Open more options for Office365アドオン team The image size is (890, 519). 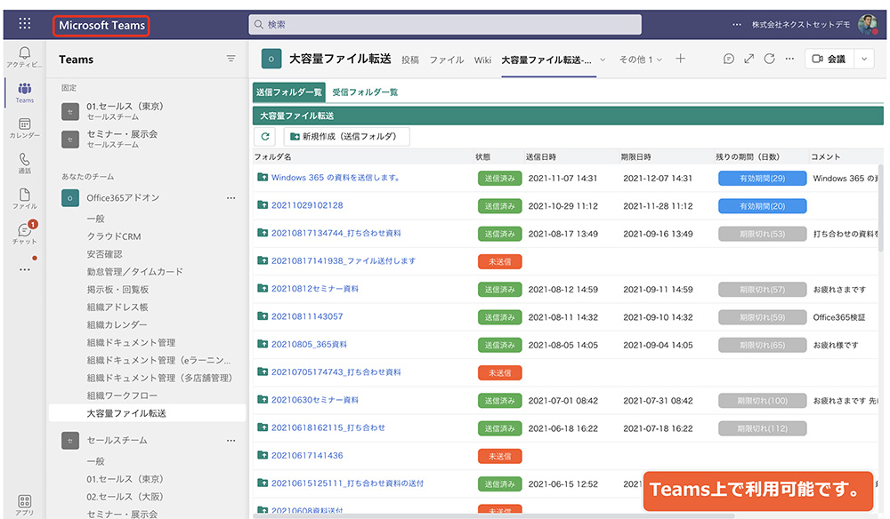click(231, 198)
